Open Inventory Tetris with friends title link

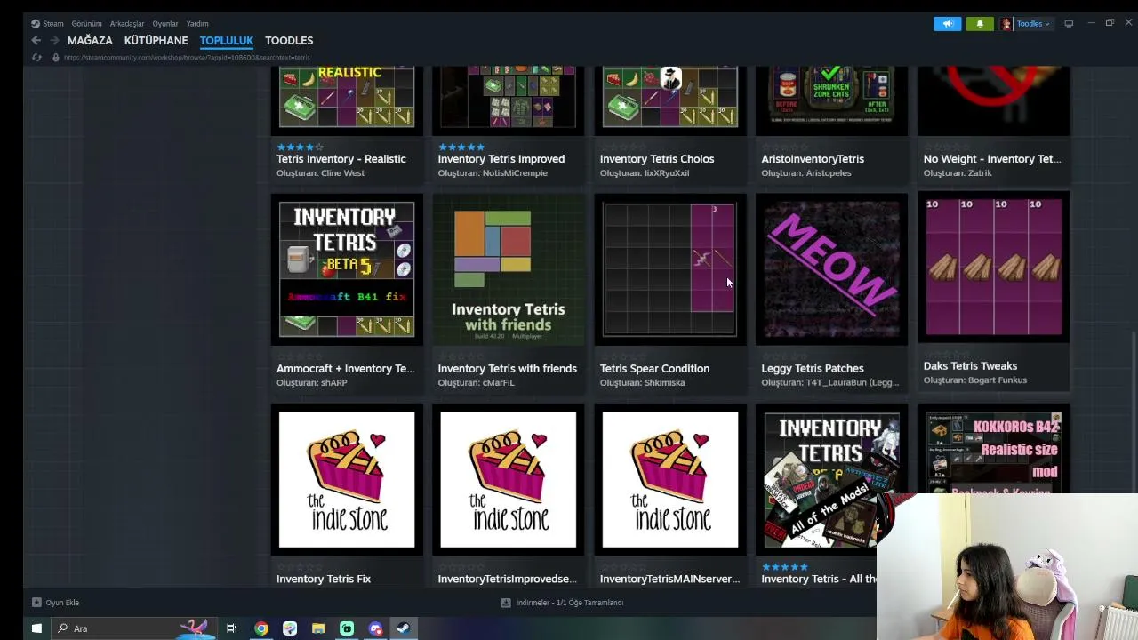point(508,369)
